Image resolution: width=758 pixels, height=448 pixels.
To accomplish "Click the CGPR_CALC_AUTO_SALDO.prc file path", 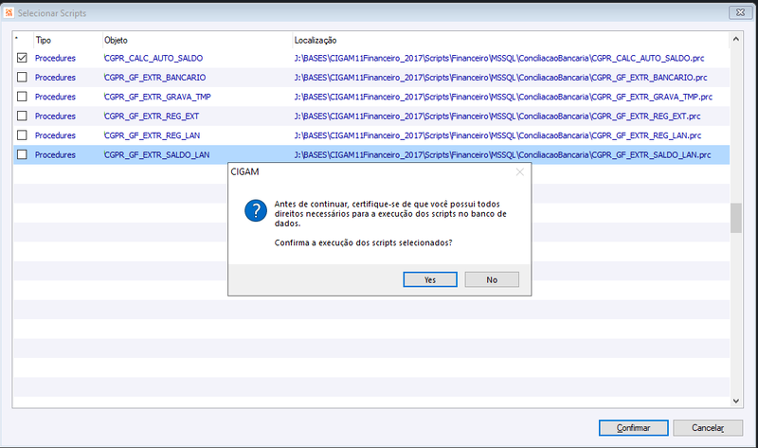I will click(499, 58).
